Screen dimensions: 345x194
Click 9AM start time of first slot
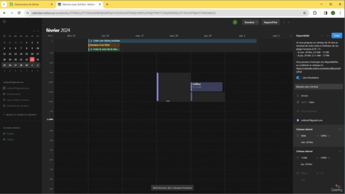tap(303, 136)
